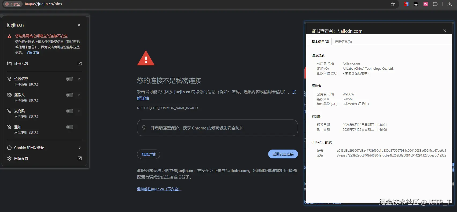The width and height of the screenshot is (457, 212).
Task: Click the public key SHA-256 fingerprint value
Action: 392,155
